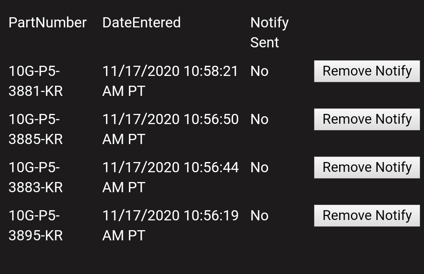This screenshot has width=424, height=274.
Task: Click the 10:58:21 AM date entry
Action: 170,81
